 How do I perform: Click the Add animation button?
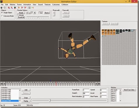[x=26, y=90]
